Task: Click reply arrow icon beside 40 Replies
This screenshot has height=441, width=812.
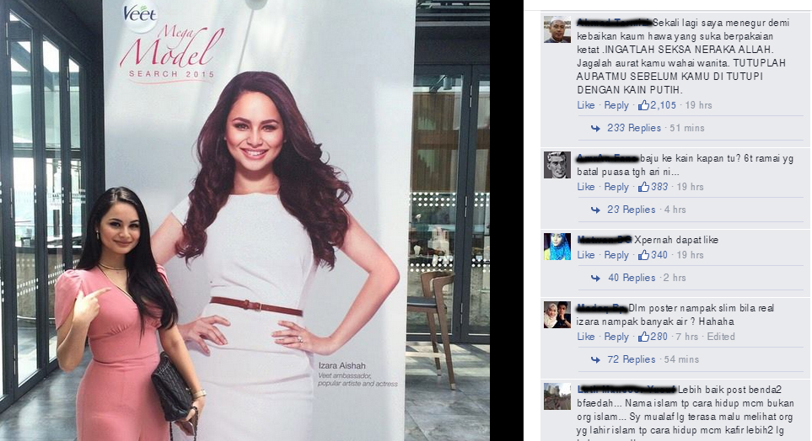Action: [x=595, y=278]
